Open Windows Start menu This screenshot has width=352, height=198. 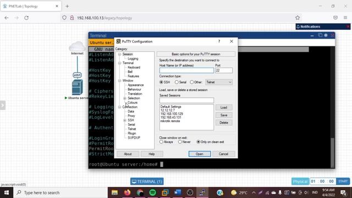tap(7, 193)
